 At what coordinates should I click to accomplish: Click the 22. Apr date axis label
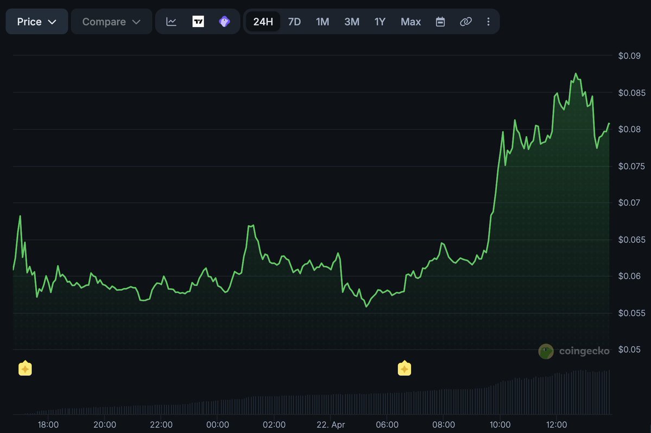click(x=331, y=425)
